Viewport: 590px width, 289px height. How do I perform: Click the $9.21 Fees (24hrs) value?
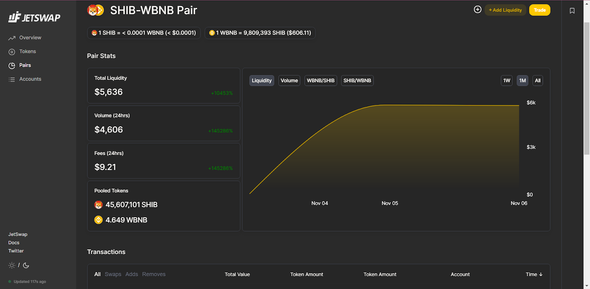coord(105,167)
